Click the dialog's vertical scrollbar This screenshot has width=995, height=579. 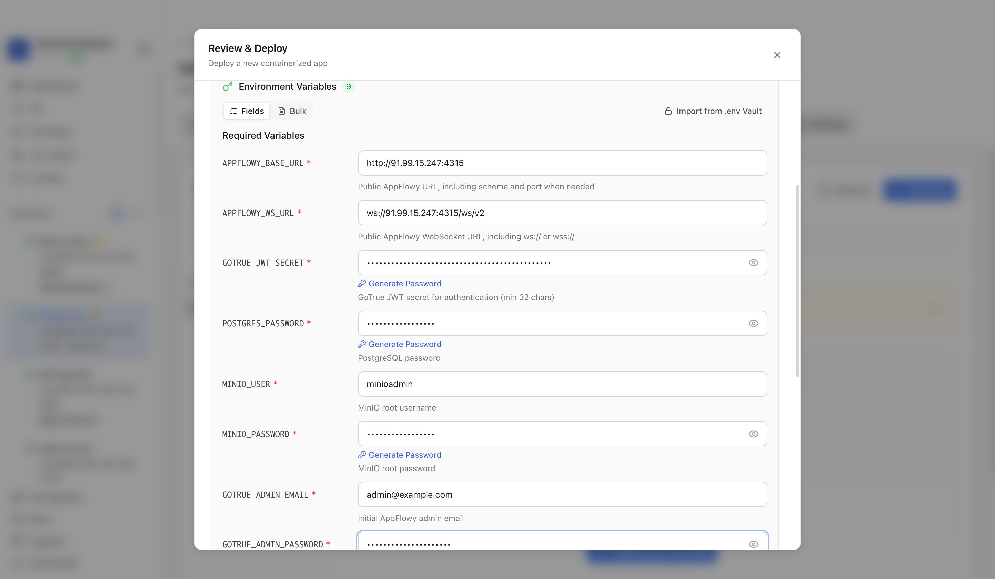(797, 280)
